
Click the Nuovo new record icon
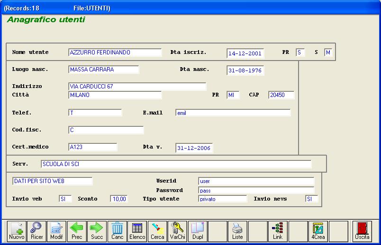(x=17, y=231)
